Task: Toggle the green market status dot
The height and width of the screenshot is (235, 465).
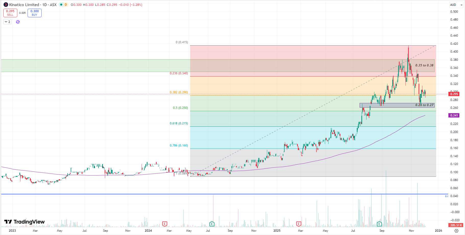Action: pos(61,5)
